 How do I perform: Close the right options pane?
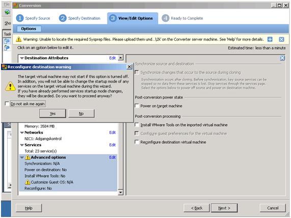(x=282, y=58)
